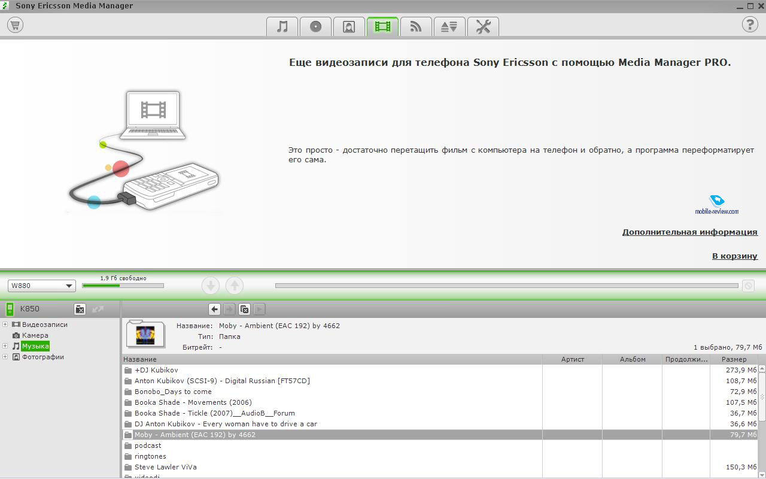Viewport: 766px width, 479px height.
Task: Click the '1 выбрано, 79,7 Мб' status text
Action: point(728,347)
